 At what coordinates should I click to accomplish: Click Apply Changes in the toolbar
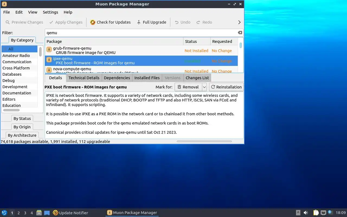pyautogui.click(x=66, y=22)
